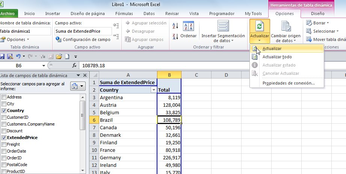
Task: Click Insertar Segmentación de datos icon
Action: pyautogui.click(x=223, y=26)
